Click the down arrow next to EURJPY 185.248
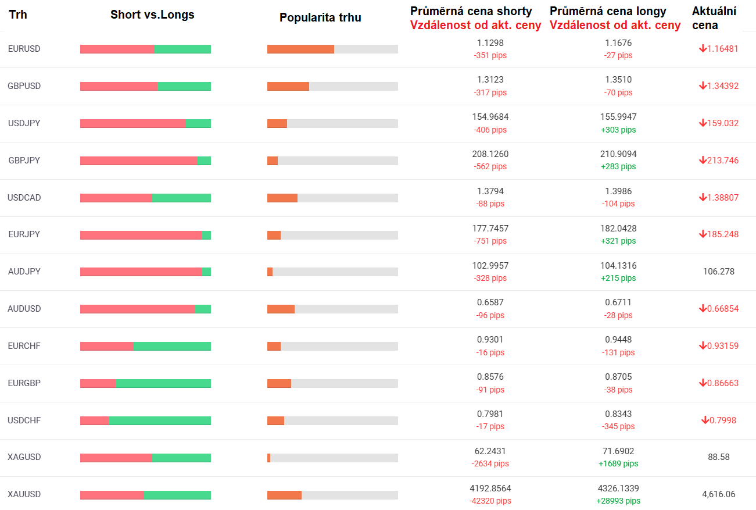The height and width of the screenshot is (510, 756). coord(703,234)
